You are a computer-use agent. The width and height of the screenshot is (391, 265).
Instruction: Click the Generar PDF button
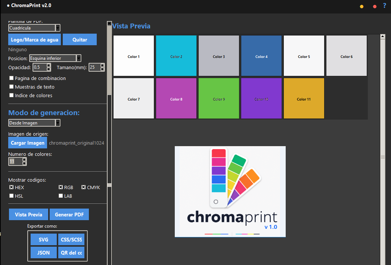[x=69, y=214]
